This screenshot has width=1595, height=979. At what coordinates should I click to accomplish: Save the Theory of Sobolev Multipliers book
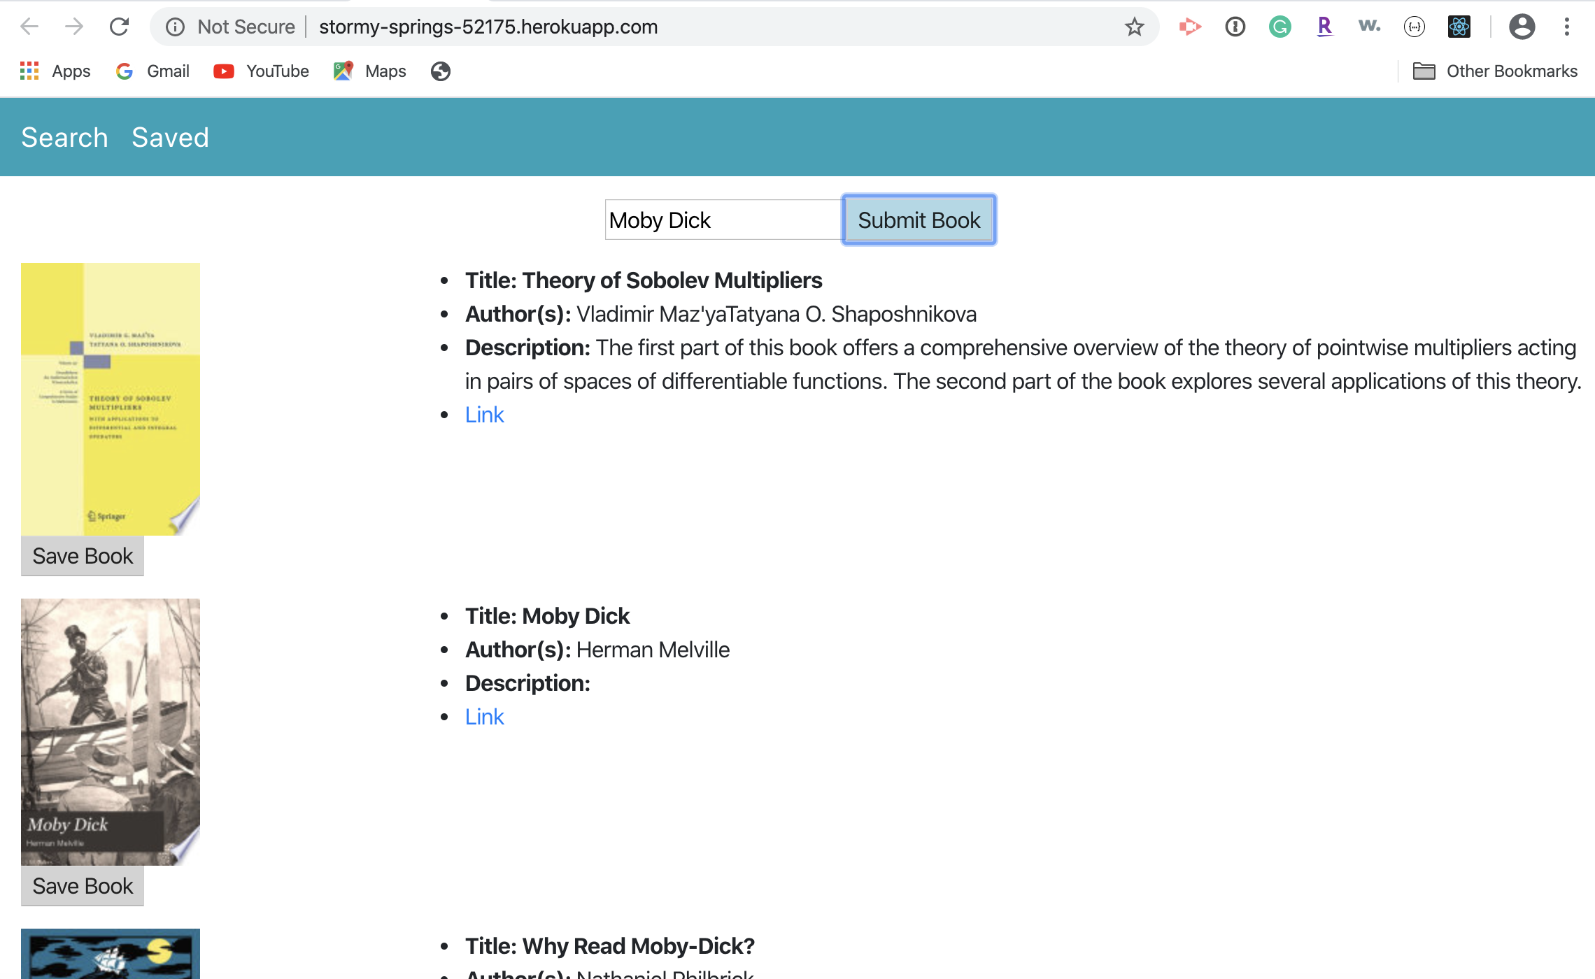point(83,555)
